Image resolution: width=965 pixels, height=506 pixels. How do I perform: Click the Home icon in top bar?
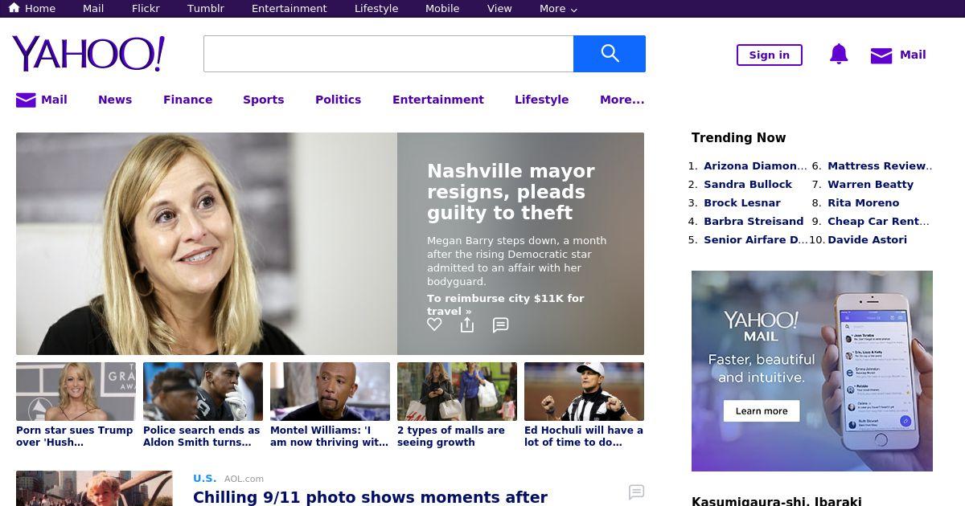click(x=14, y=8)
